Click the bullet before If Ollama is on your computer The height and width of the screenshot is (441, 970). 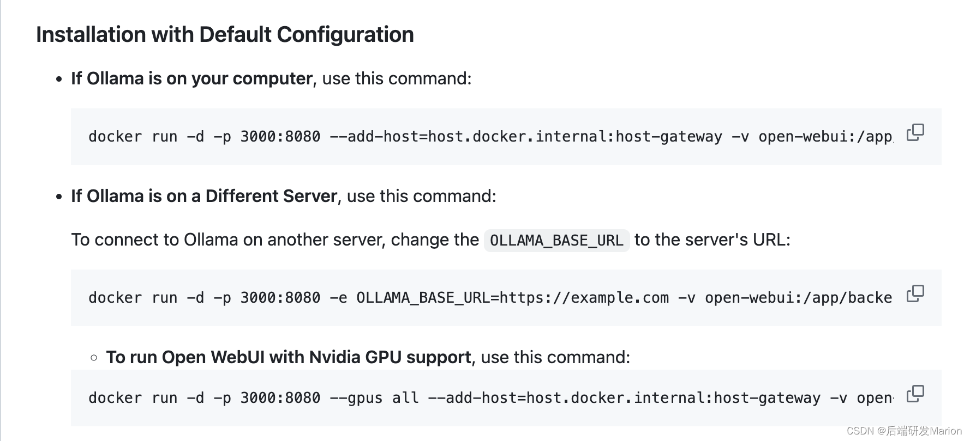(x=59, y=79)
